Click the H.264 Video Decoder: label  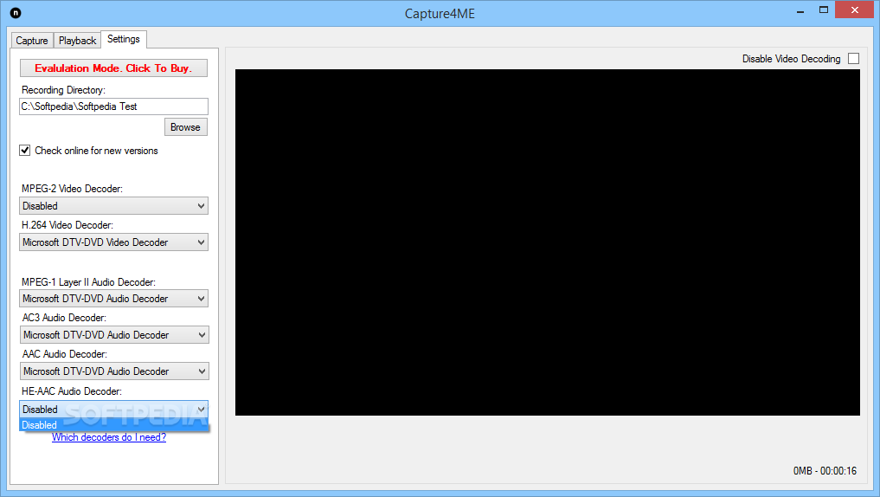click(x=67, y=225)
